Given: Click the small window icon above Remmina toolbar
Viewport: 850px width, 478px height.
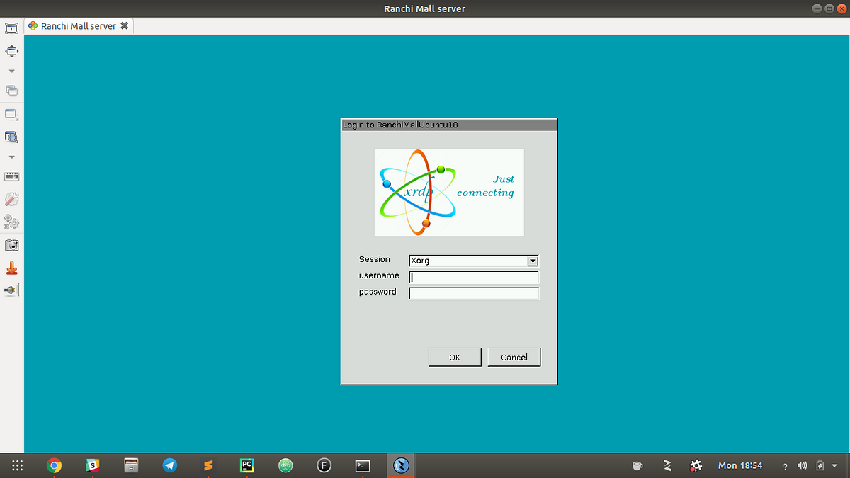Looking at the screenshot, I should coord(11,29).
